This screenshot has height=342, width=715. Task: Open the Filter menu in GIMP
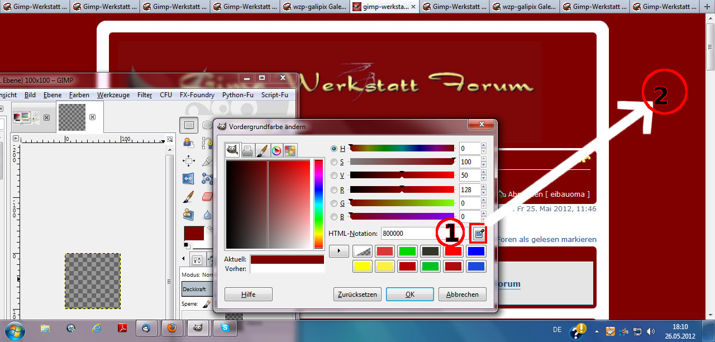click(x=145, y=95)
